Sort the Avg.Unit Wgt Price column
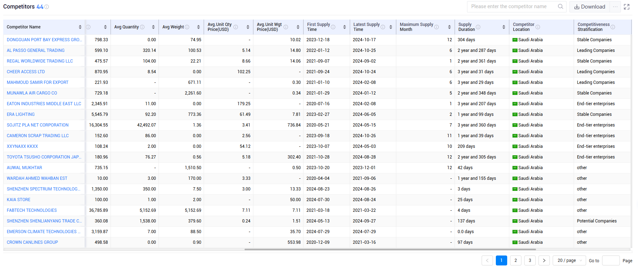The height and width of the screenshot is (269, 638). click(x=298, y=27)
